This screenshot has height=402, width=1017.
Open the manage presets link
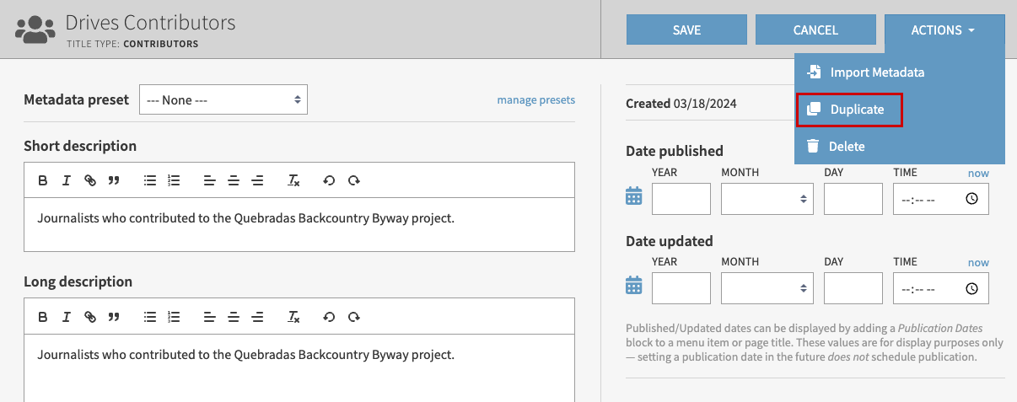coord(535,99)
